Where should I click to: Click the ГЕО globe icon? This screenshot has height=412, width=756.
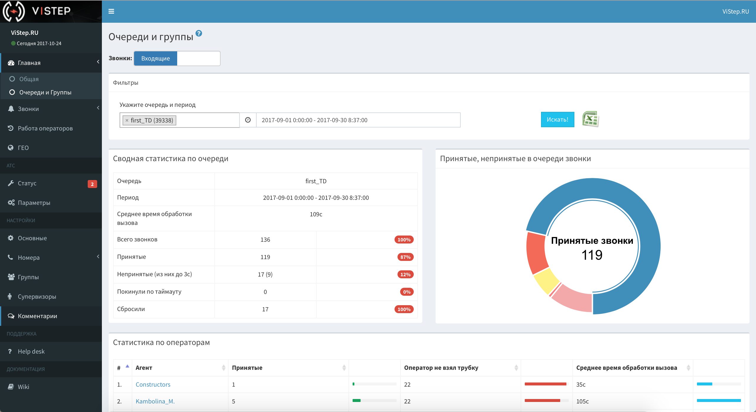11,148
